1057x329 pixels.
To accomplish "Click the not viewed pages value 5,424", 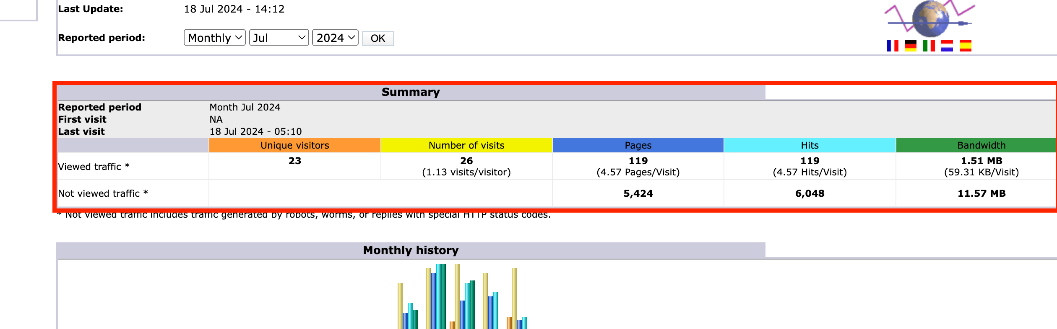I will [638, 193].
